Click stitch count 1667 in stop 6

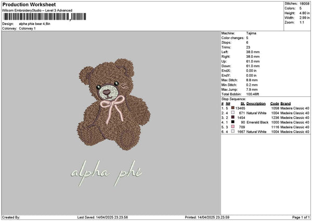pos(241,132)
